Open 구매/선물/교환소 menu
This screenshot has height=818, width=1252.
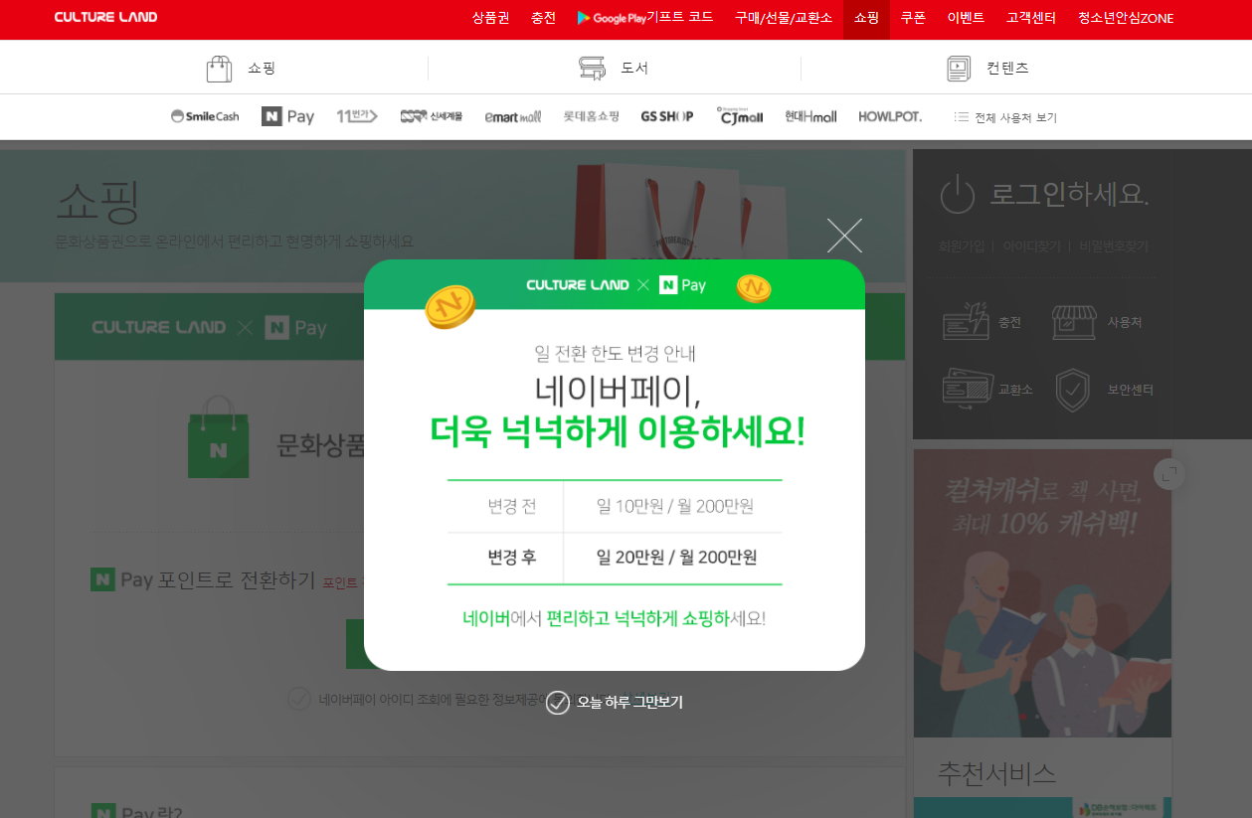click(x=784, y=18)
